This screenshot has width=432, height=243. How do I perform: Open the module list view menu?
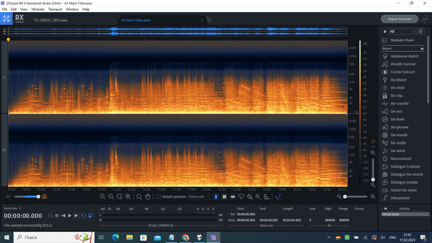click(421, 32)
